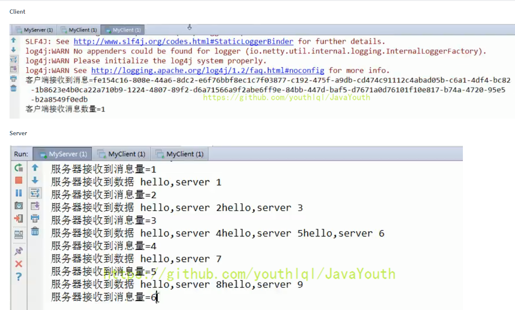Image resolution: width=515 pixels, height=310 pixels.
Task: Print the Server console output
Action: coord(35,218)
